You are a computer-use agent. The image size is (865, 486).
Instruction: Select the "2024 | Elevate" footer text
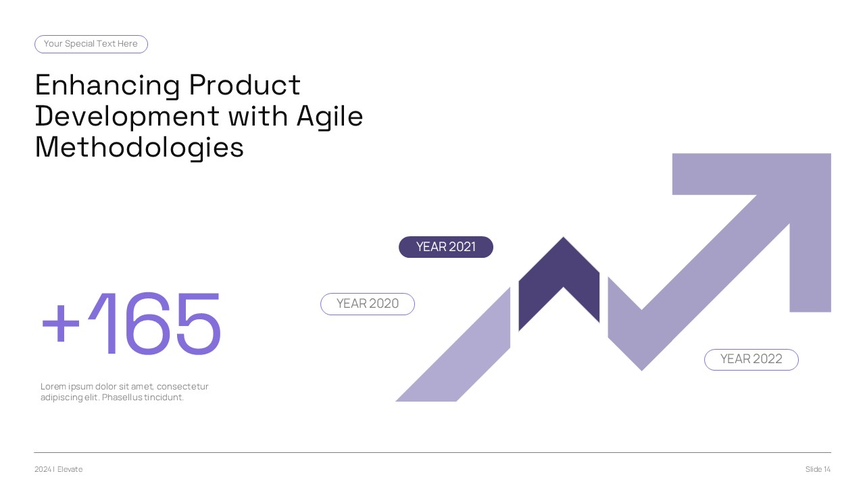59,469
